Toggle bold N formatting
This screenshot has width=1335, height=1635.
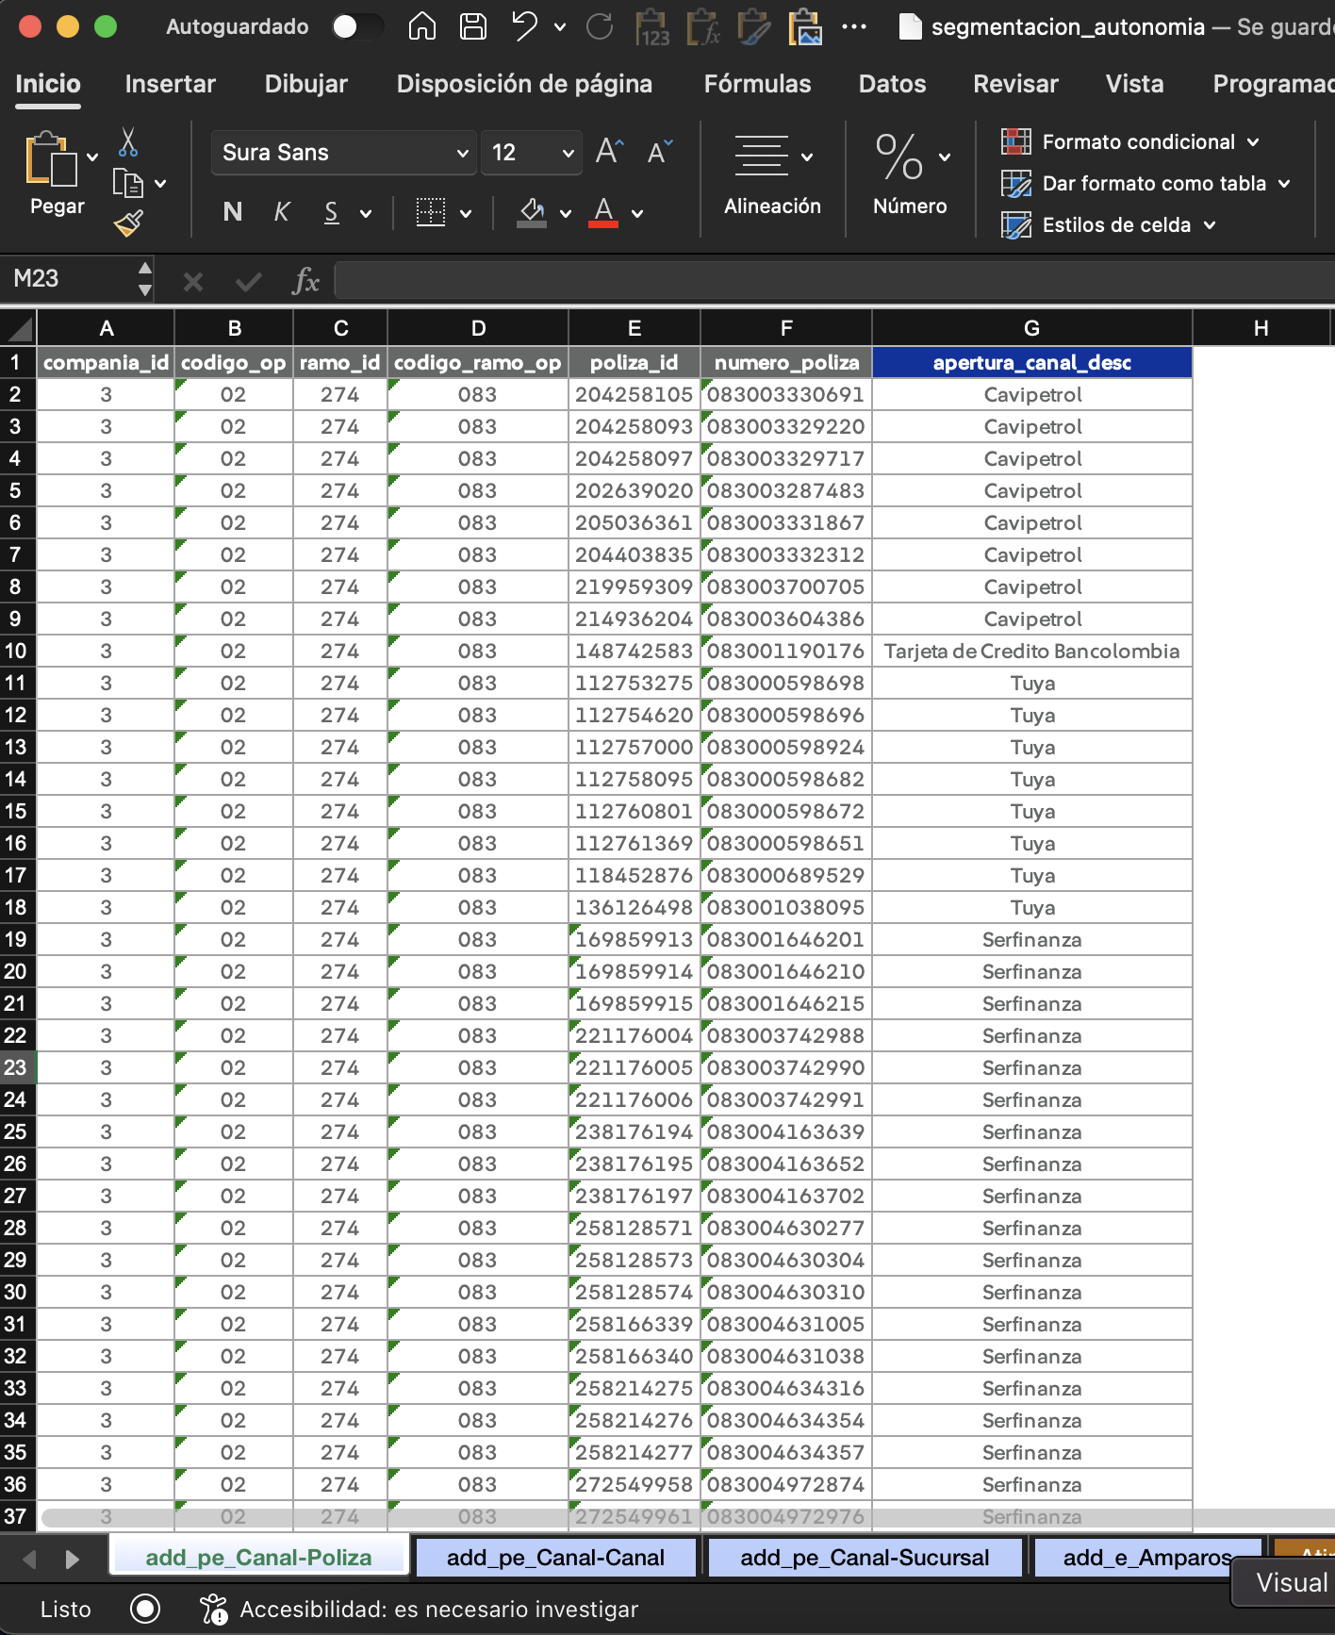(x=233, y=212)
